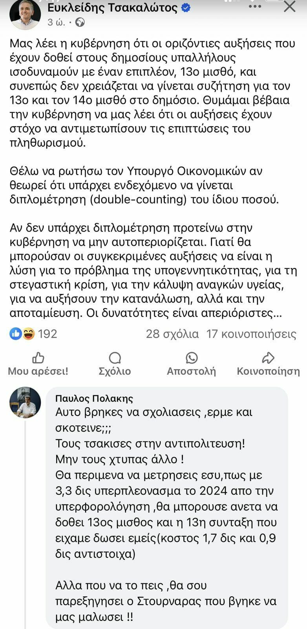
Task: Select the Πολακης comment text bubble
Action: pos(166,507)
